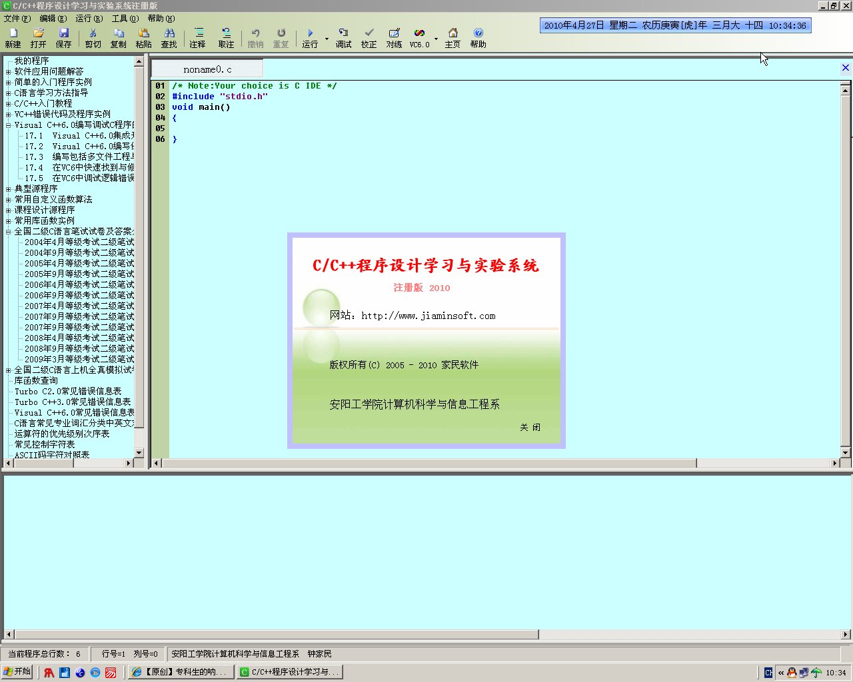Click the 开始 Start button
The image size is (853, 682).
17,672
